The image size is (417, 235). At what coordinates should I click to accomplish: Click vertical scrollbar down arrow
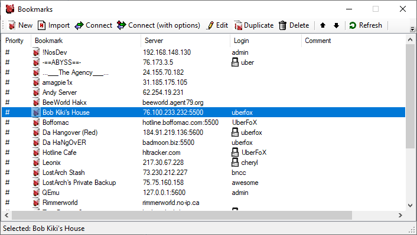pos(410,206)
